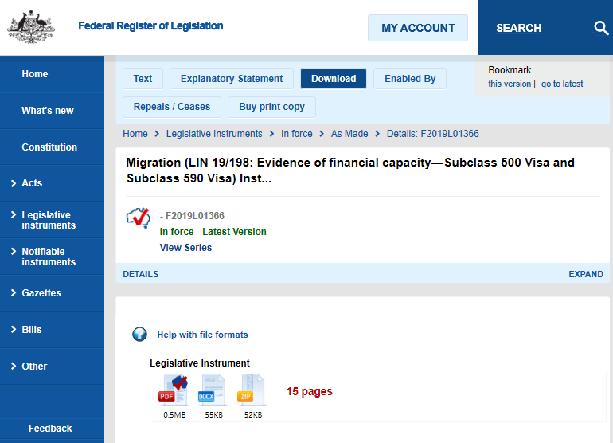The image size is (613, 443).
Task: Click EXPAND on the details panel
Action: tap(585, 274)
